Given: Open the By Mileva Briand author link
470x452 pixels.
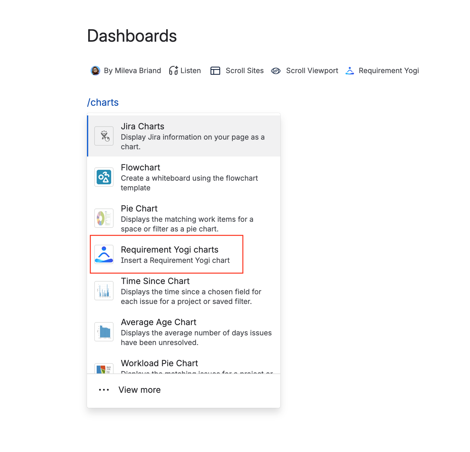Looking at the screenshot, I should pyautogui.click(x=132, y=71).
